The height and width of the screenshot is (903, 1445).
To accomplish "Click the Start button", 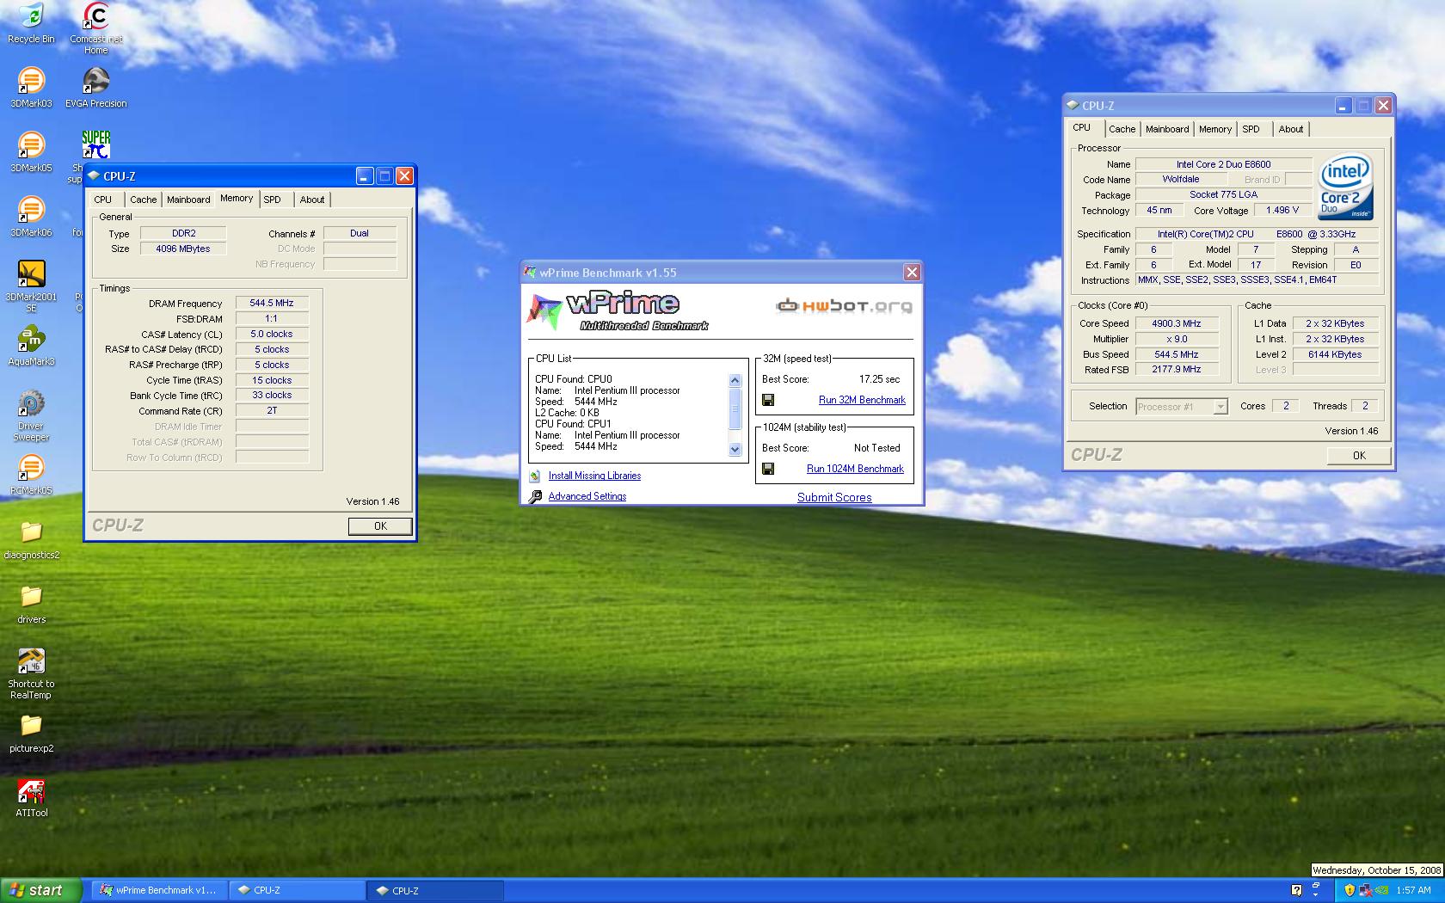I will coord(41,890).
